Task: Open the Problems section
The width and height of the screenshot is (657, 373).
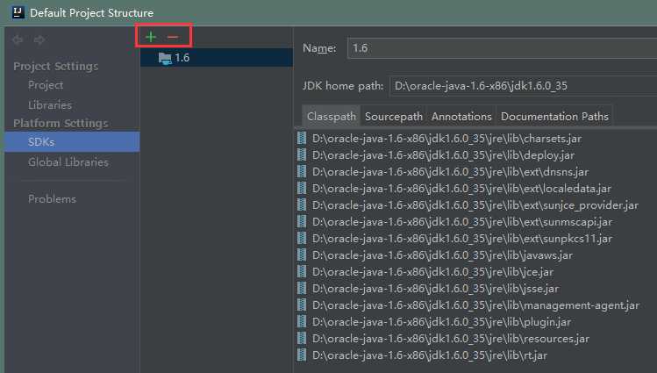Action: click(x=52, y=198)
